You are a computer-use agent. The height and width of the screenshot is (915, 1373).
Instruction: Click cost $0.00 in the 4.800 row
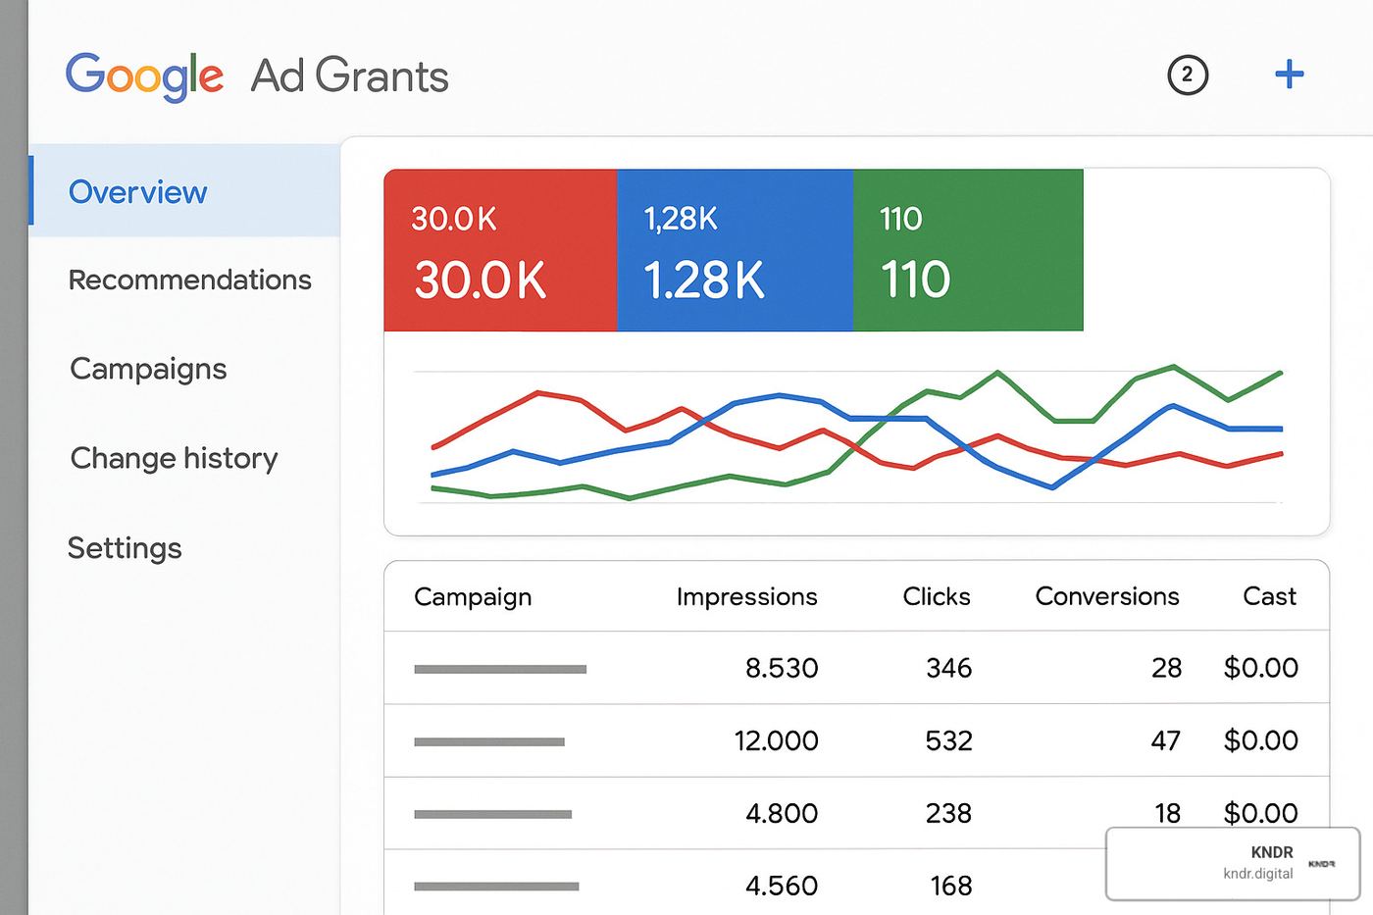pos(1260,812)
